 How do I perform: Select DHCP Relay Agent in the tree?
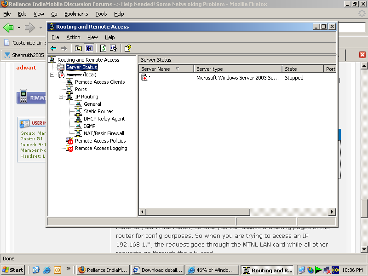pos(104,119)
